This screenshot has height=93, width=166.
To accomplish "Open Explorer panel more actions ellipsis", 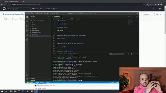I will (x=49, y=17).
